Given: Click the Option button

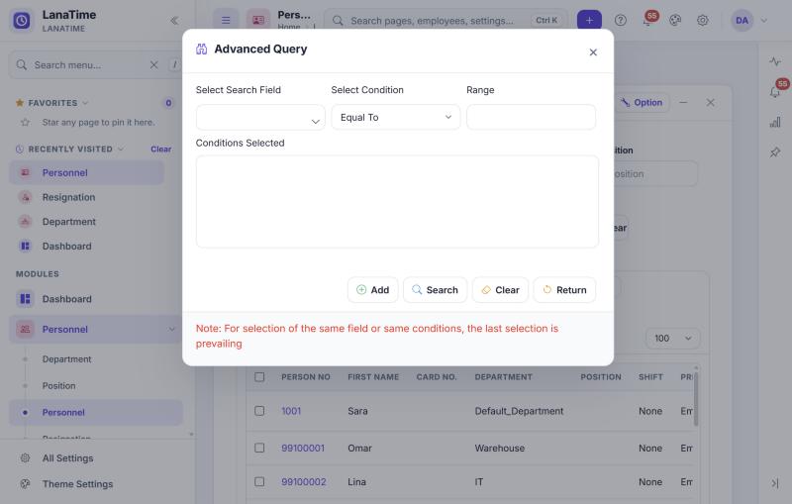Looking at the screenshot, I should tap(642, 103).
